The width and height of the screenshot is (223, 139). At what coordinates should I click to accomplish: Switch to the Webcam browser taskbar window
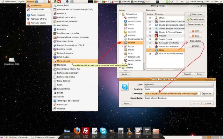click(18, 137)
